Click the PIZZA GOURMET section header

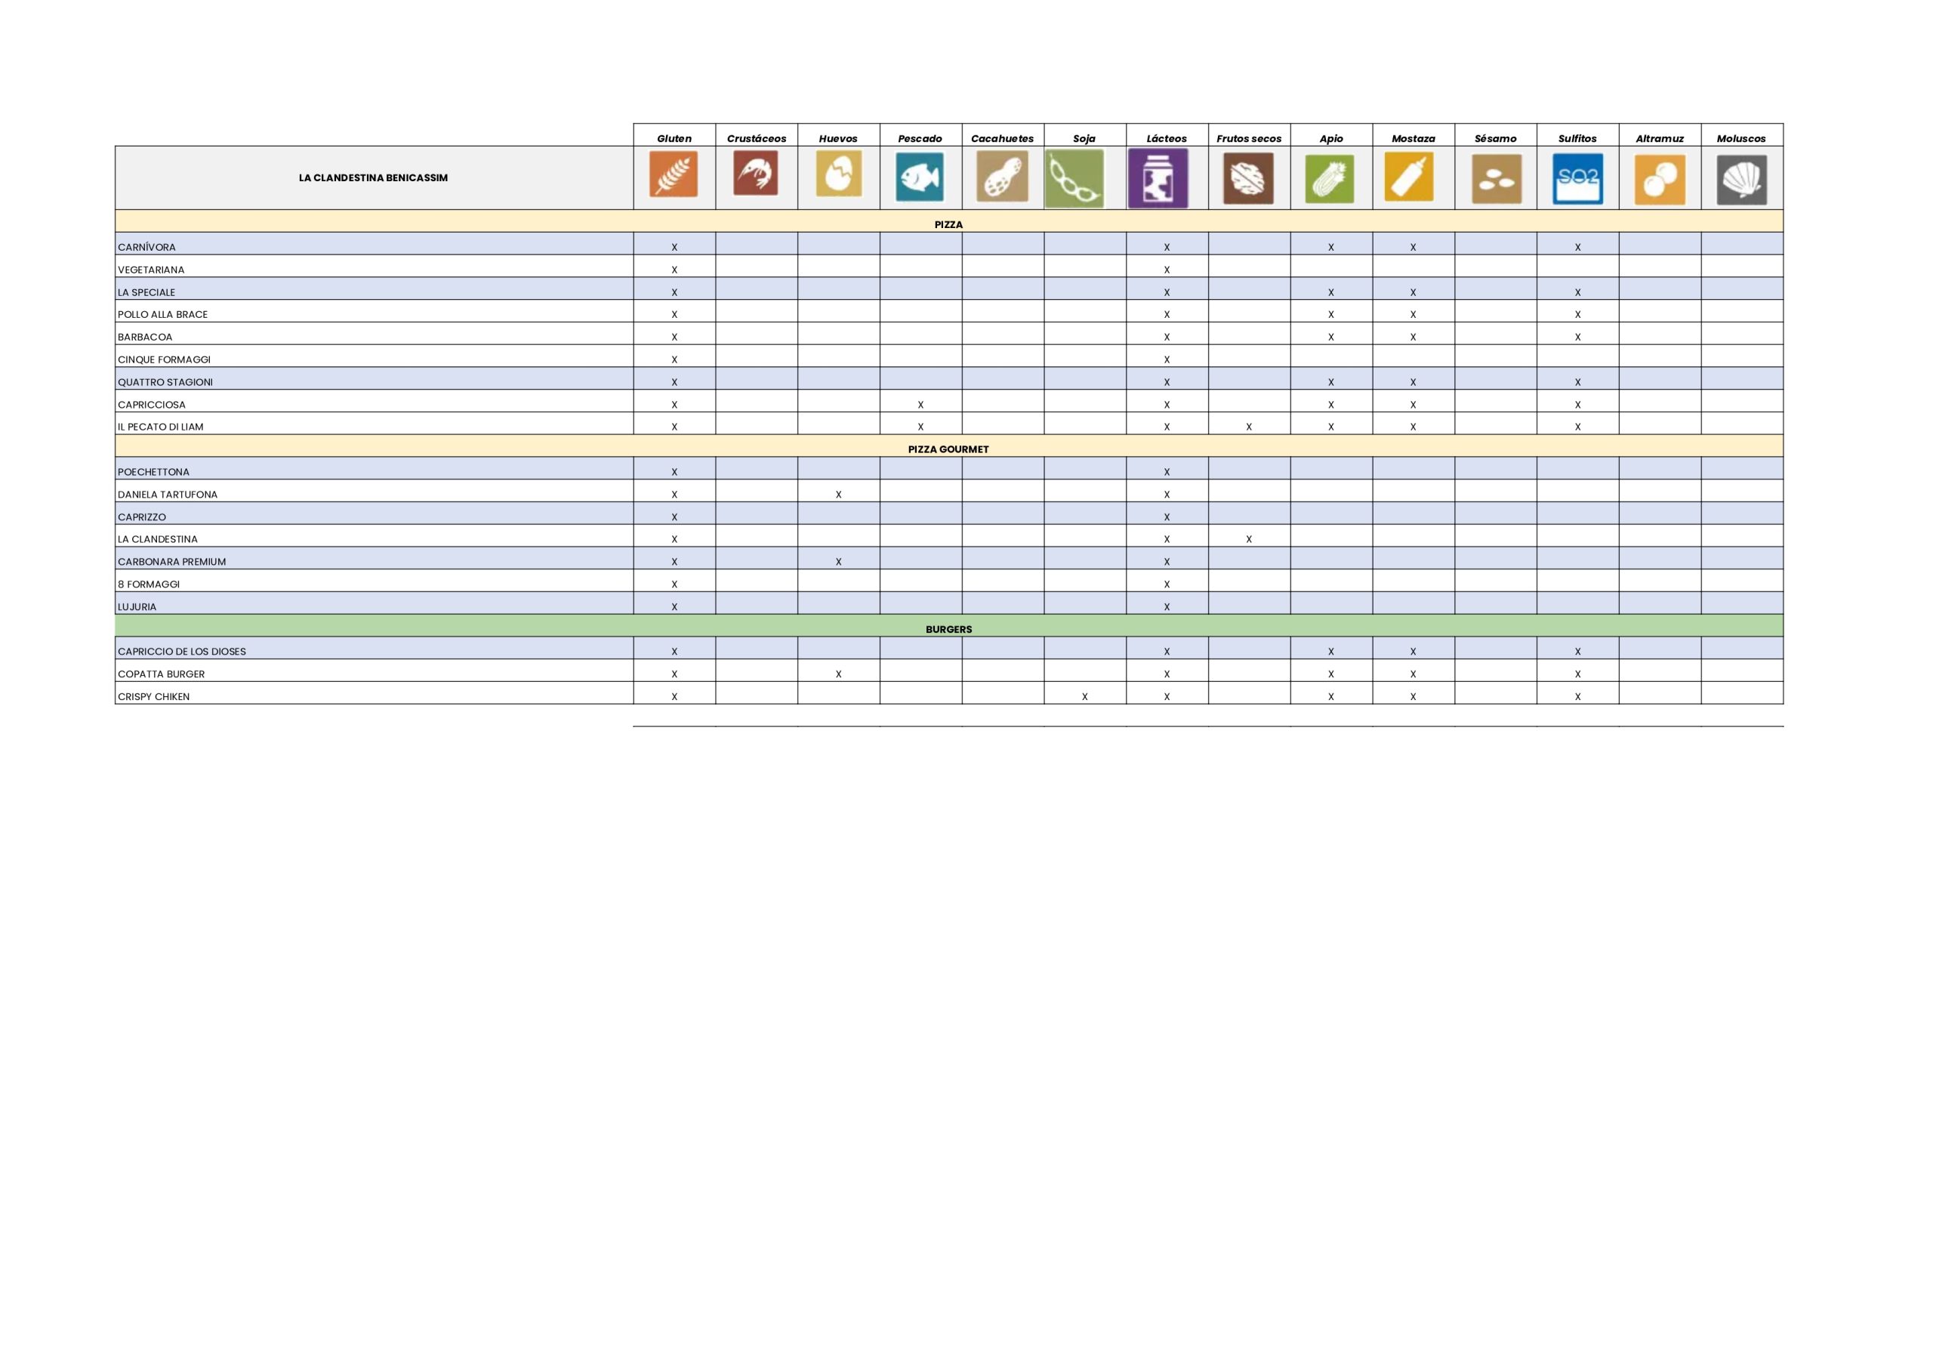tap(948, 450)
